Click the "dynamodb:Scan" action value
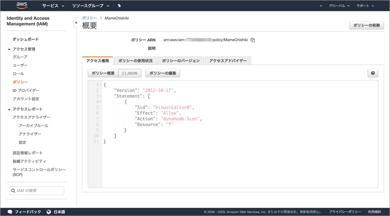The width and height of the screenshot is (390, 216). [180, 119]
